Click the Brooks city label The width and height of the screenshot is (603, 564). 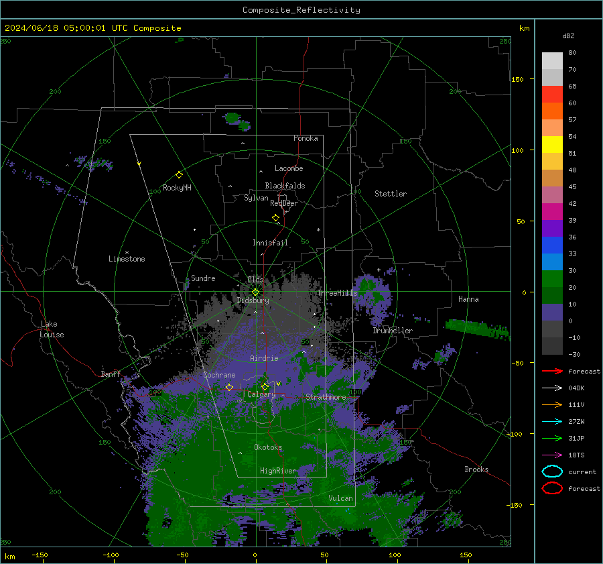[x=476, y=469]
